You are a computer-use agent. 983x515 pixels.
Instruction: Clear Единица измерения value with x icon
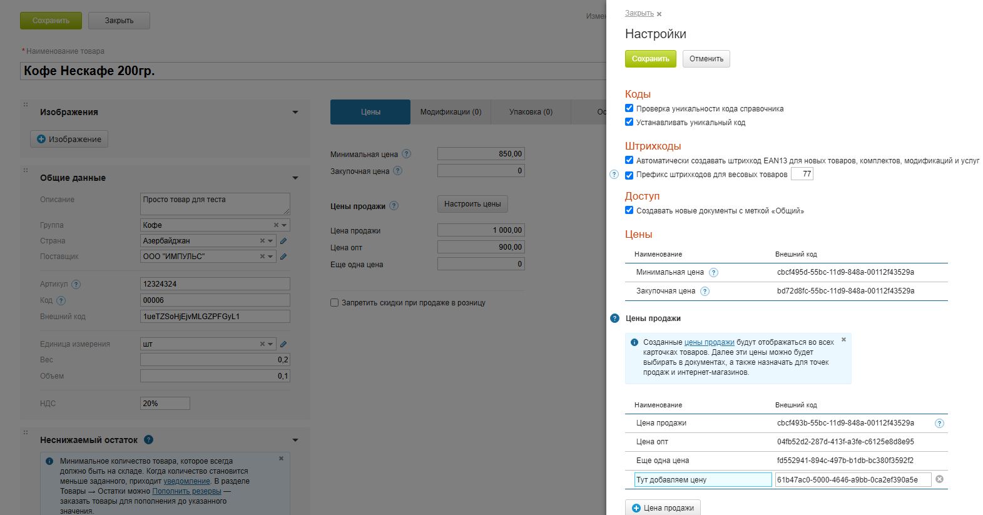tap(262, 344)
